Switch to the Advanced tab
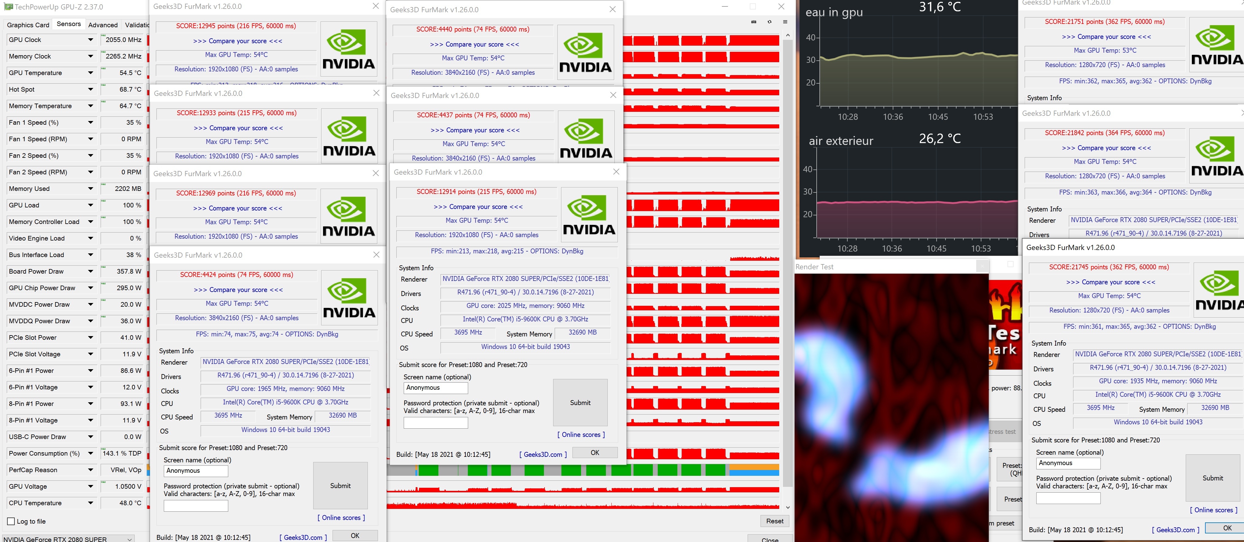The width and height of the screenshot is (1244, 542). pos(103,25)
